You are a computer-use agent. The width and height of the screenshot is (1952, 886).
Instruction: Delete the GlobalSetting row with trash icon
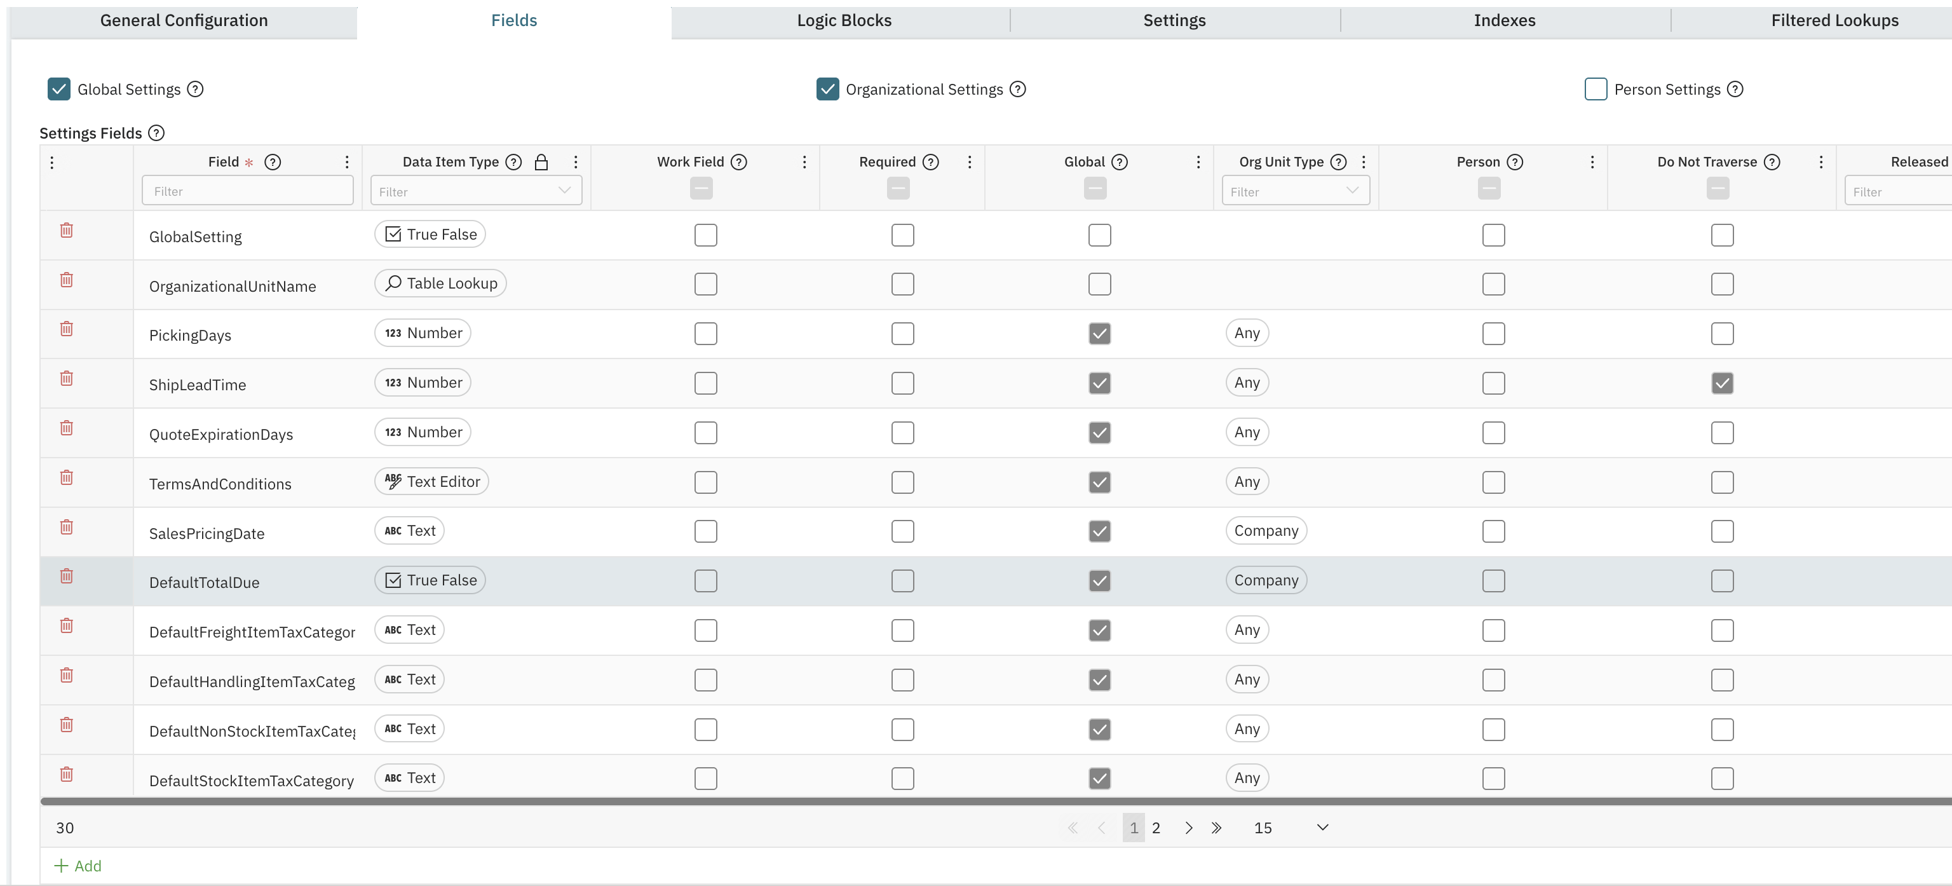click(x=67, y=231)
